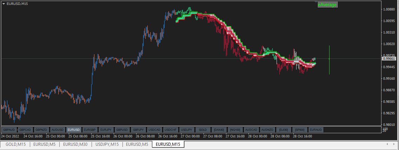
Task: Select the [NQ100] index button
Action: (x=235, y=130)
